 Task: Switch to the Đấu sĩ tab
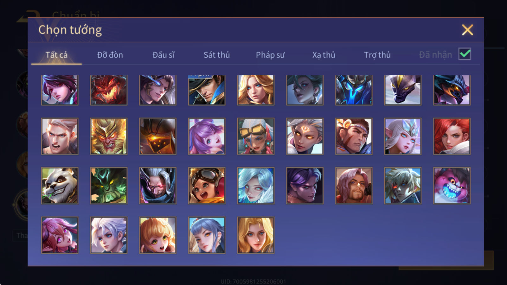coord(164,55)
